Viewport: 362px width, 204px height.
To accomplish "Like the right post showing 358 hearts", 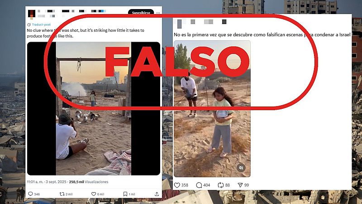I will [177, 185].
